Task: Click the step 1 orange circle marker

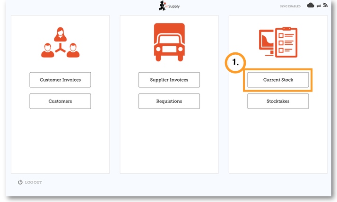Action: 235,63
